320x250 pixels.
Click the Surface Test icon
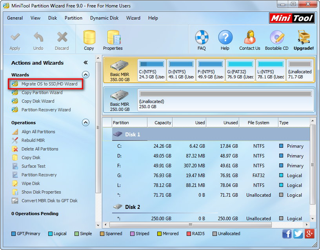pyautogui.click(x=15, y=166)
